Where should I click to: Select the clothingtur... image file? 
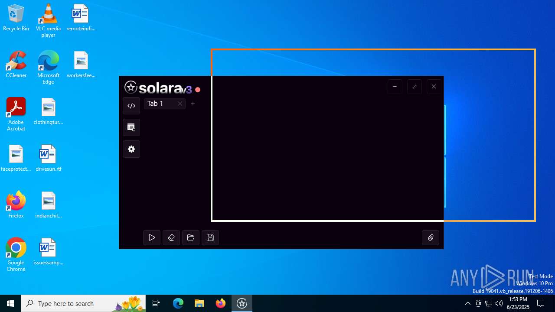[48, 111]
